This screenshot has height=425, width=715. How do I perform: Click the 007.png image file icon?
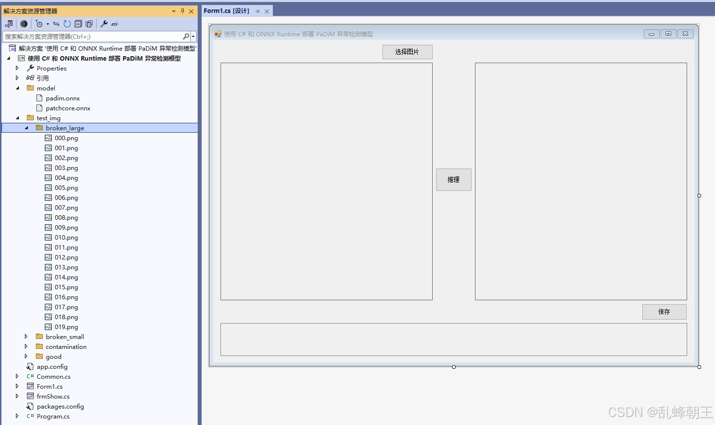(48, 207)
